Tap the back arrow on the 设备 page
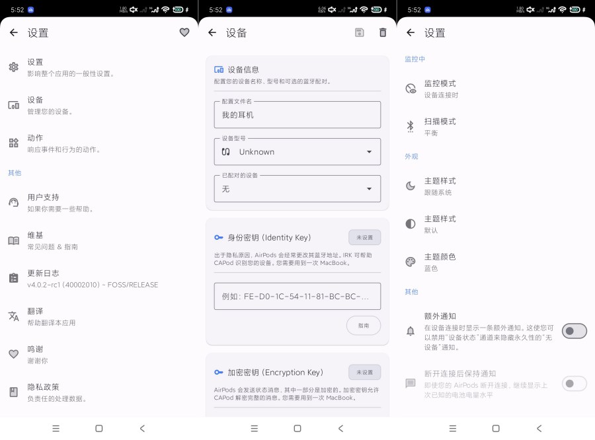The height and width of the screenshot is (440, 595). coord(212,32)
